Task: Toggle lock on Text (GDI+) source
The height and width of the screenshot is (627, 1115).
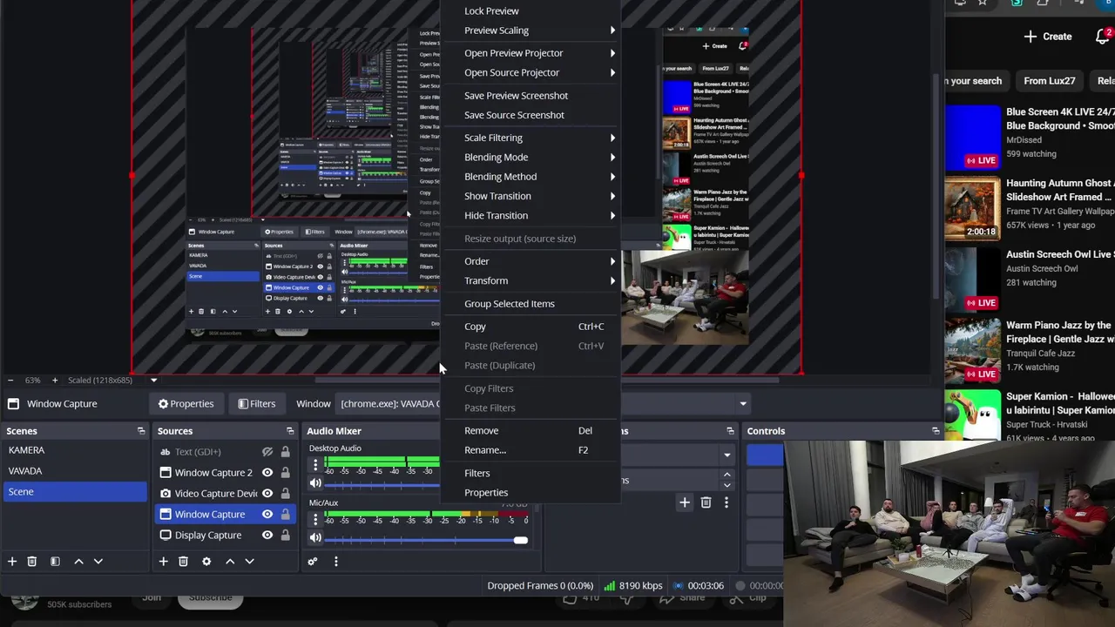Action: click(285, 452)
